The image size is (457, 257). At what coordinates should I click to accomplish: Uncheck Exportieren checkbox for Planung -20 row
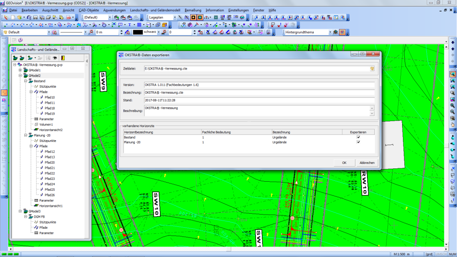coord(358,142)
